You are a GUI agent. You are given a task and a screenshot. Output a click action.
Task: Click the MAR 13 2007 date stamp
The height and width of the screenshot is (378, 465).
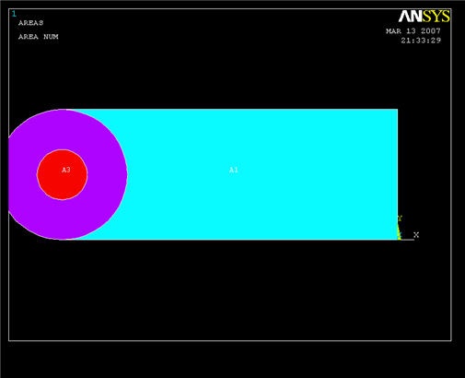pyautogui.click(x=413, y=30)
